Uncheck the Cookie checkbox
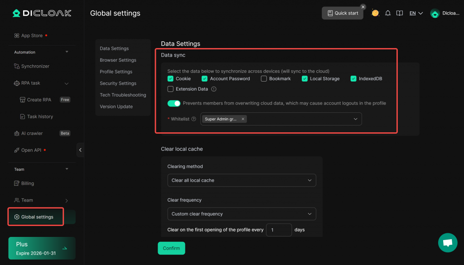The image size is (464, 265). pos(171,78)
